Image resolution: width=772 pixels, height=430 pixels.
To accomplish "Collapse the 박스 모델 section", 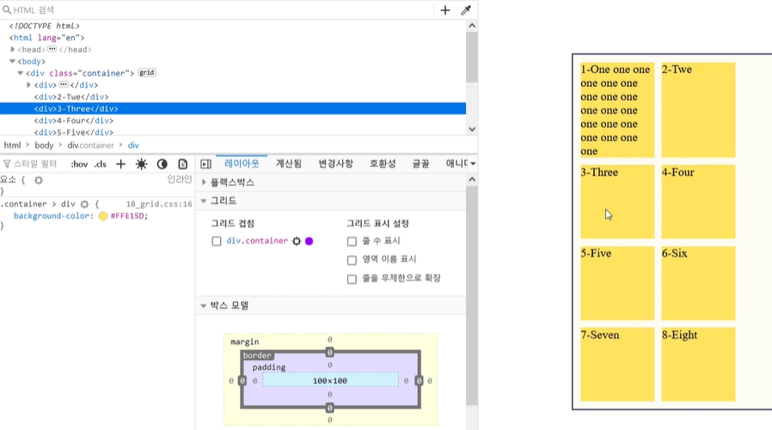I will coord(230,305).
